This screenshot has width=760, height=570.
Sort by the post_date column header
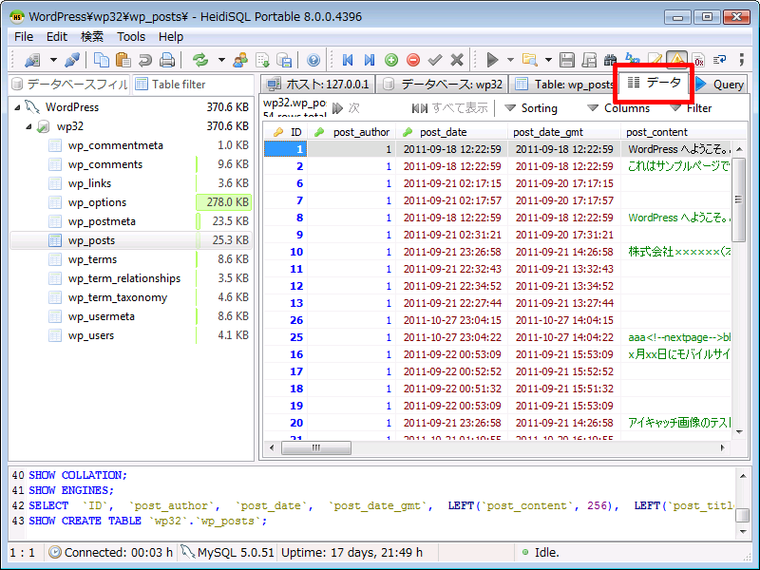click(452, 132)
